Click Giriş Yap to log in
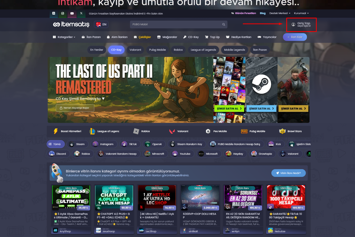This screenshot has height=237, width=355. click(304, 23)
